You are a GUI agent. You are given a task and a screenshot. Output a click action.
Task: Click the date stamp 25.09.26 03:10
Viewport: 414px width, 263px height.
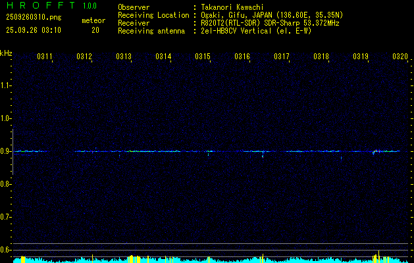[34, 30]
